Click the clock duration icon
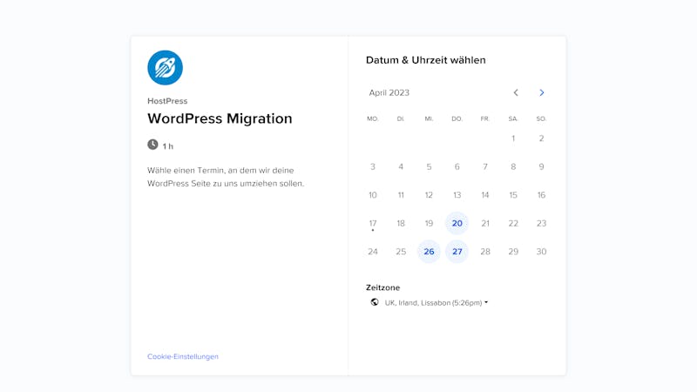The height and width of the screenshot is (392, 697). [152, 145]
